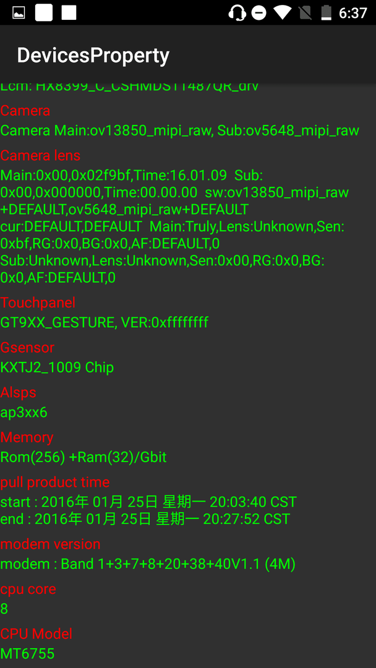Viewport: 376px width, 668px height.
Task: Tap the 6:37 clock in status bar
Action: tap(353, 13)
